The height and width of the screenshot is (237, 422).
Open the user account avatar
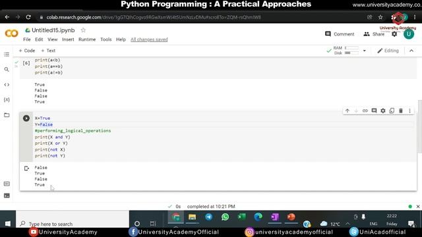click(409, 34)
